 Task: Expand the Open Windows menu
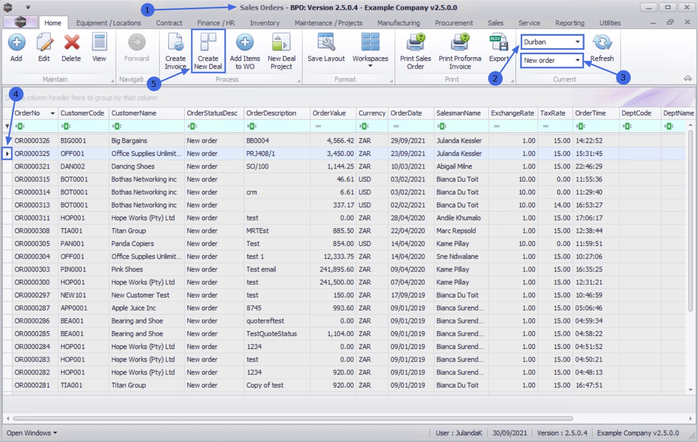click(x=32, y=433)
